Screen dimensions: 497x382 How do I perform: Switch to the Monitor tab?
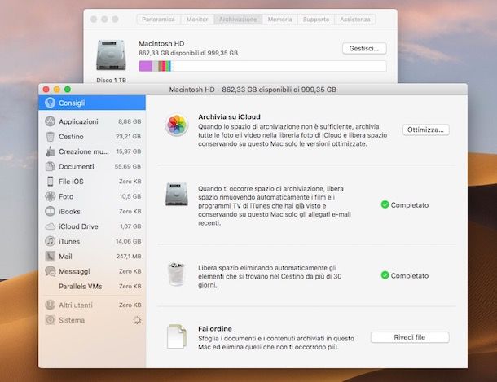click(197, 20)
